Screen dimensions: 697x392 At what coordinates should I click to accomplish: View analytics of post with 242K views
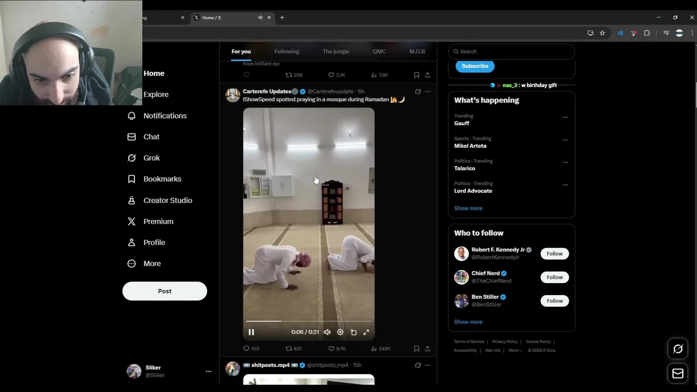[380, 348]
